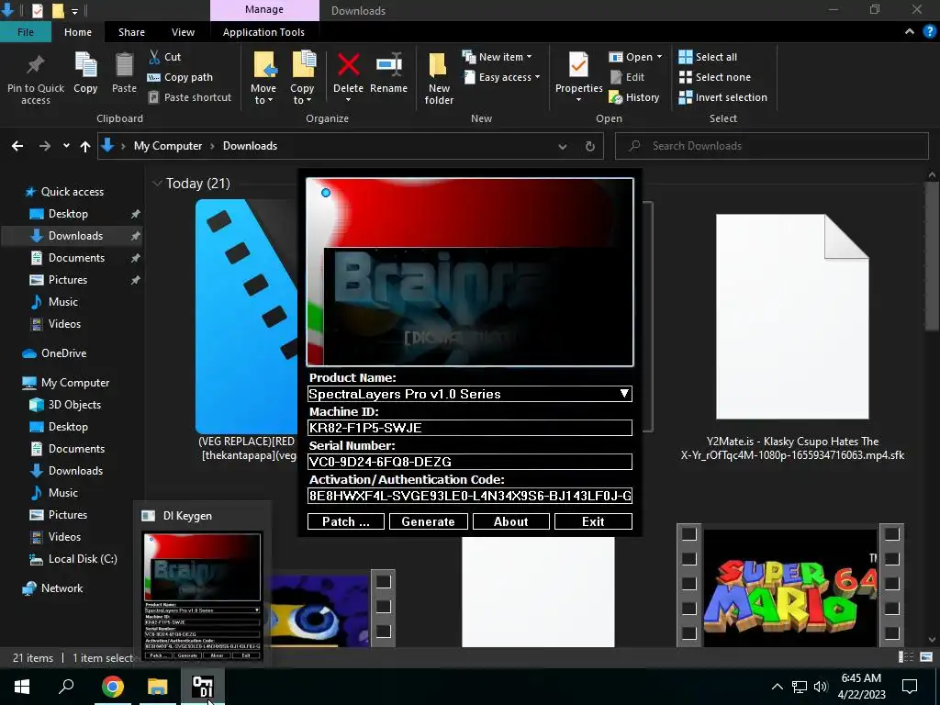Show hidden tray icons chevron
Screen dimensions: 940x705
(777, 687)
